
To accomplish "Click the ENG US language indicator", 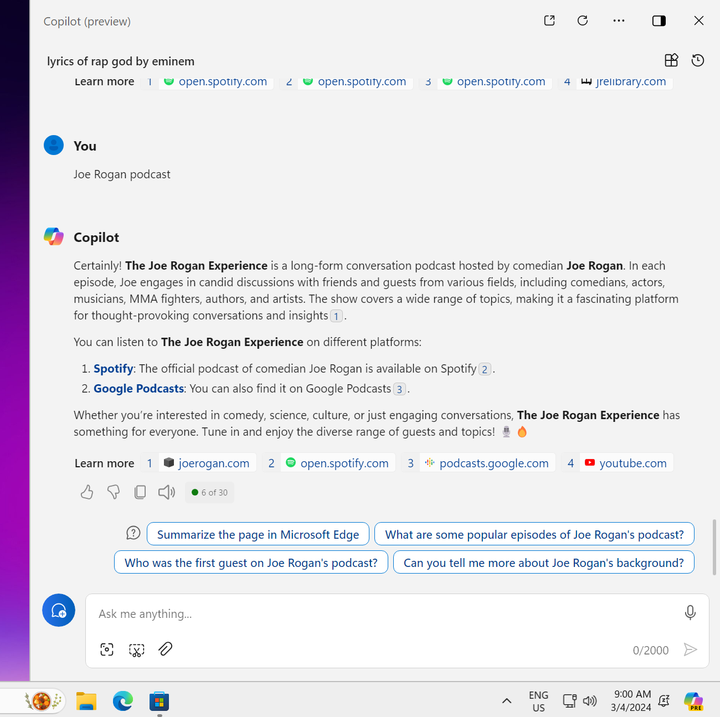I will (538, 701).
